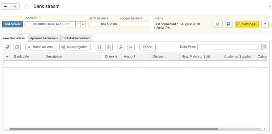The height and width of the screenshot is (134, 272).
Task: Click the horizontal scrollbar thumb
Action: point(114,129)
